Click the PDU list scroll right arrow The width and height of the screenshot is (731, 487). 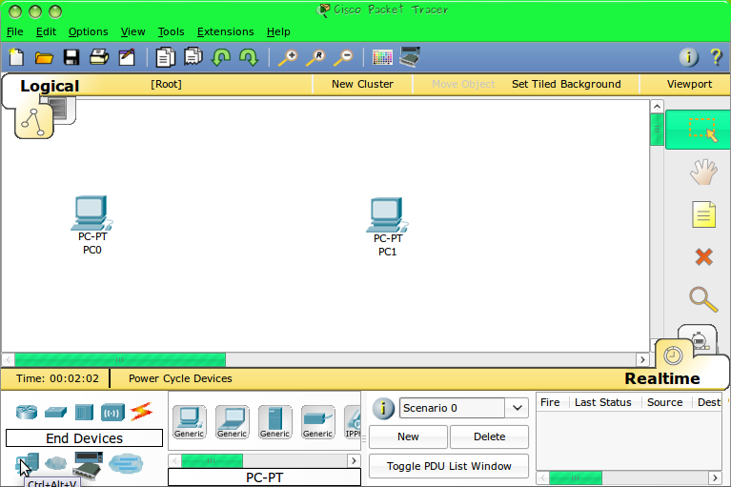point(715,477)
